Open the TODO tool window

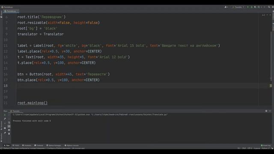tap(16, 145)
